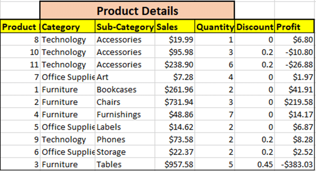This screenshot has width=316, height=171.
Task: Click the Chairs sub-category cell
Action: pos(125,102)
